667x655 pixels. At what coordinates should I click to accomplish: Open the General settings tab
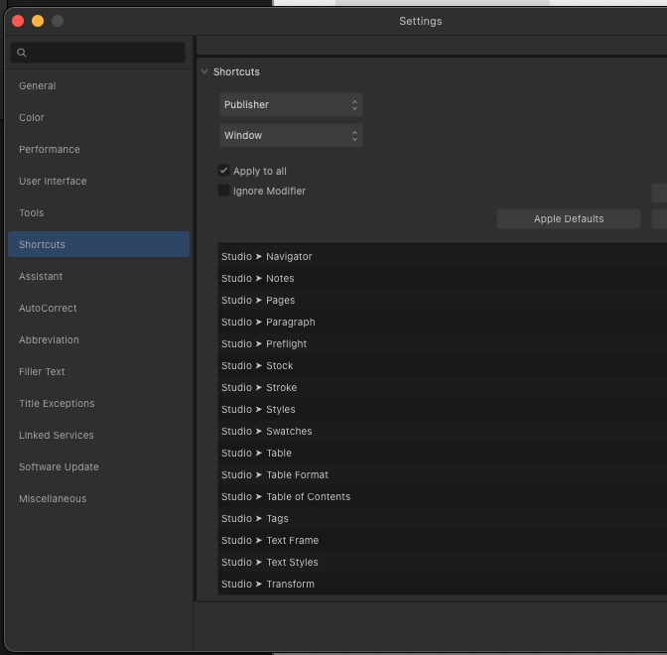coord(38,86)
